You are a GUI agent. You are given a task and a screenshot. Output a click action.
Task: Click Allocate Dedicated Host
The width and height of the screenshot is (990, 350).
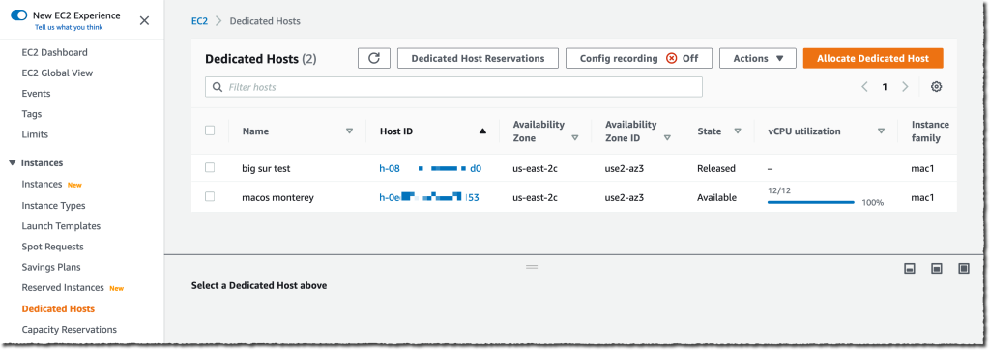873,58
